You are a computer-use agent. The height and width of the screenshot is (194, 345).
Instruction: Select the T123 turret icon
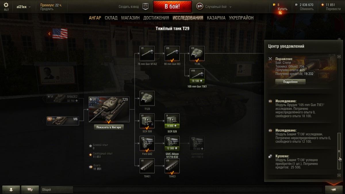[147, 98]
